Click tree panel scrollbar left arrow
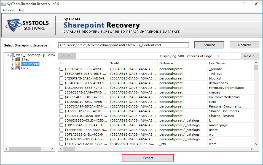The width and height of the screenshot is (263, 165). (6, 148)
